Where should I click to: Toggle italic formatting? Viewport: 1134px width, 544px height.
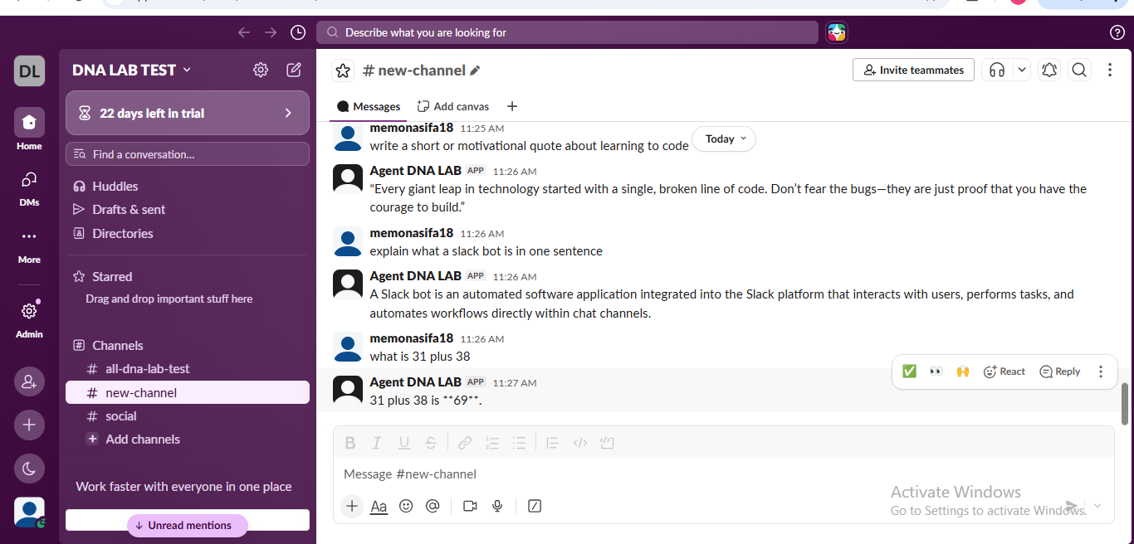tap(377, 443)
